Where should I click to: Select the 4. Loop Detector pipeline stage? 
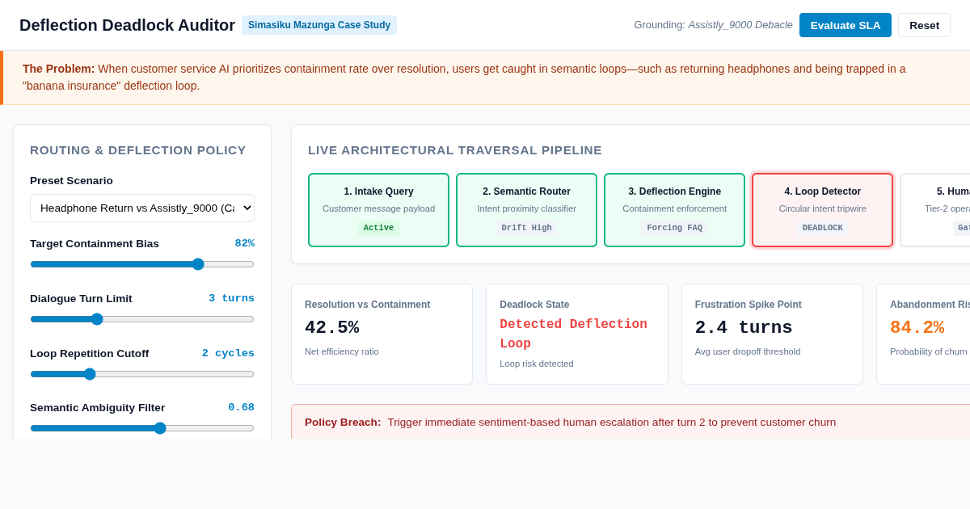[x=822, y=210]
